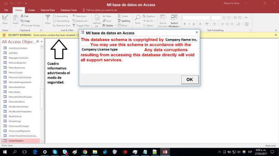Open the Switch Windows dropdown
This screenshot has height=156, width=279.
click(x=174, y=21)
